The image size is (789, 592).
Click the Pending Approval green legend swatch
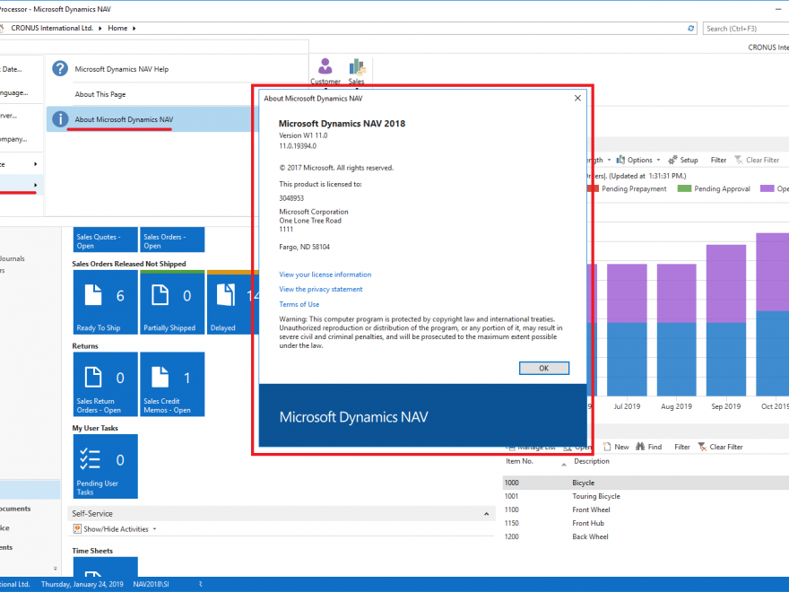[684, 188]
